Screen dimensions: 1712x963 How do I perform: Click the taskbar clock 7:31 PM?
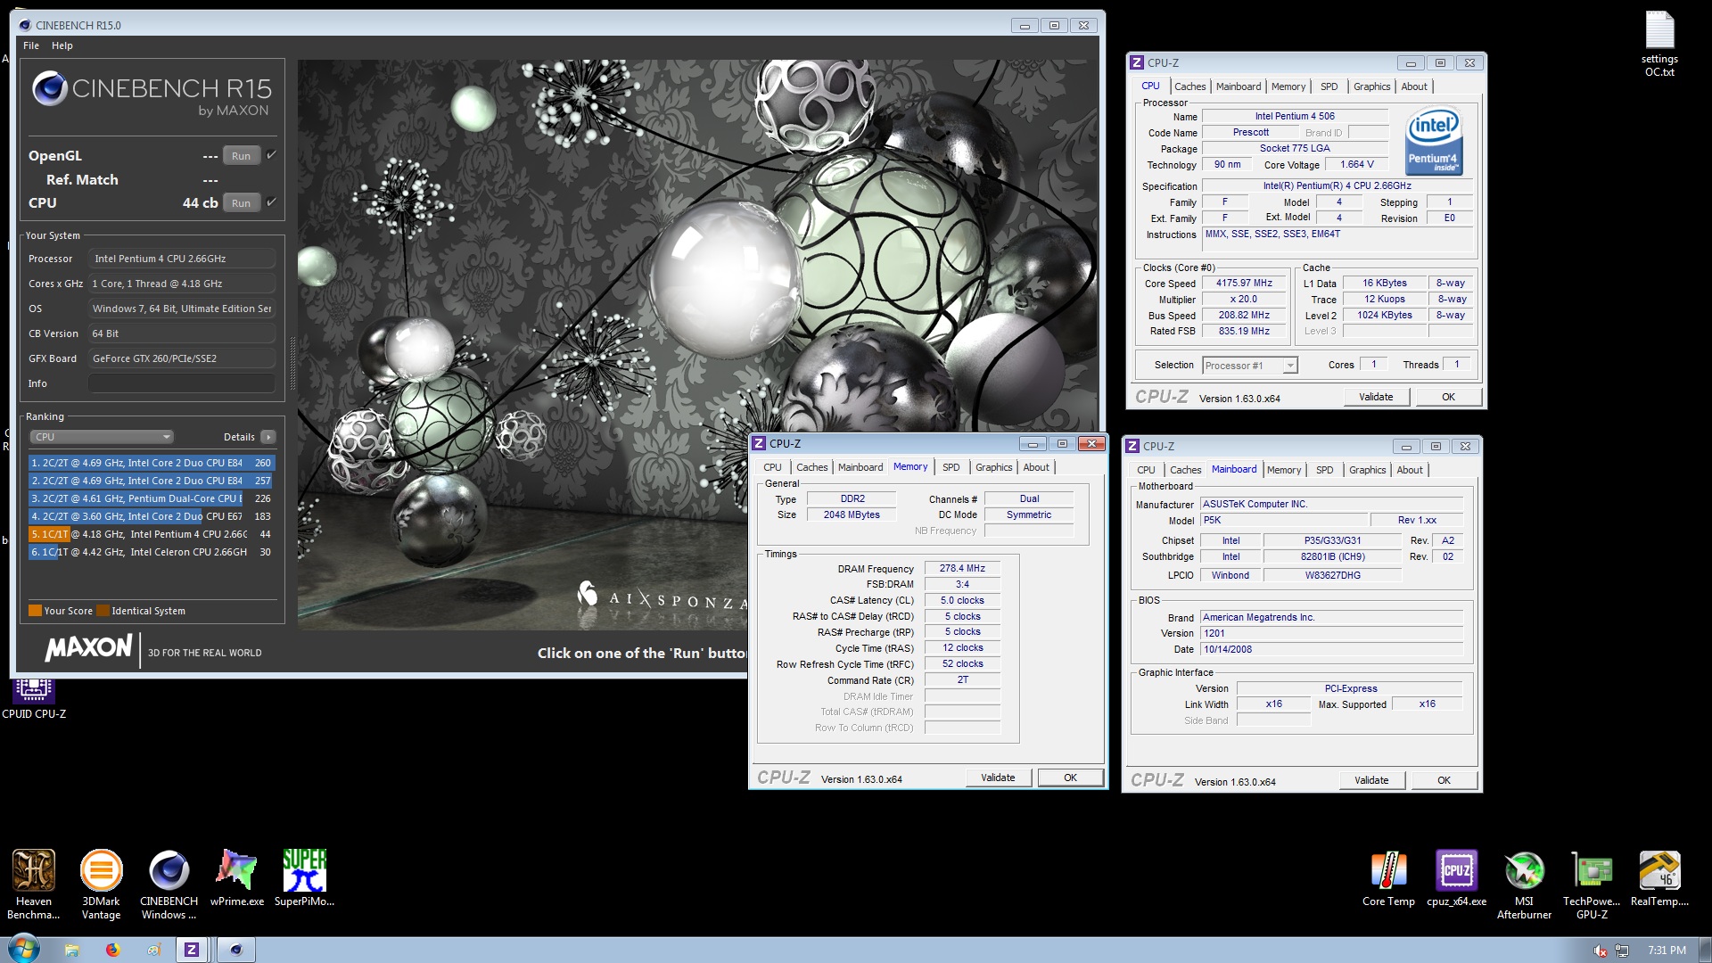click(x=1667, y=951)
